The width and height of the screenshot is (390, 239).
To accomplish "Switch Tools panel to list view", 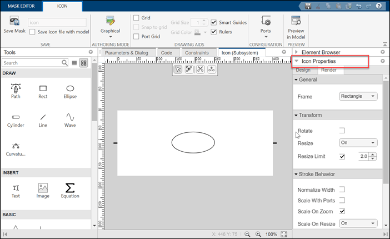I will (74, 63).
